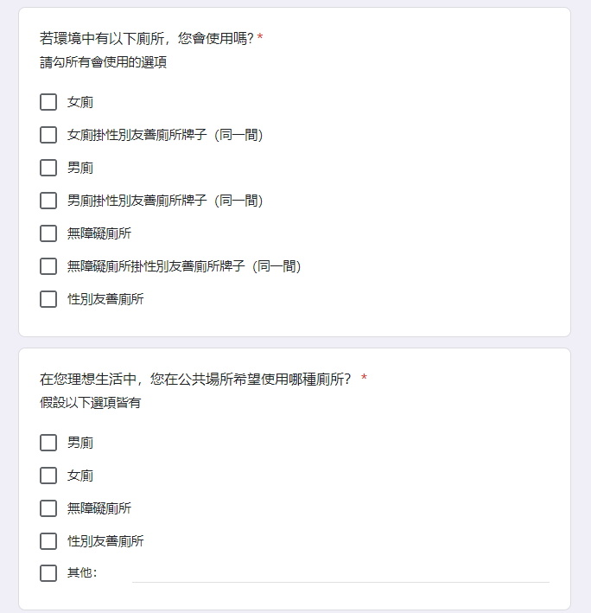Select 男廁 checkbox in first question
Viewport: 591px width, 613px height.
48,168
